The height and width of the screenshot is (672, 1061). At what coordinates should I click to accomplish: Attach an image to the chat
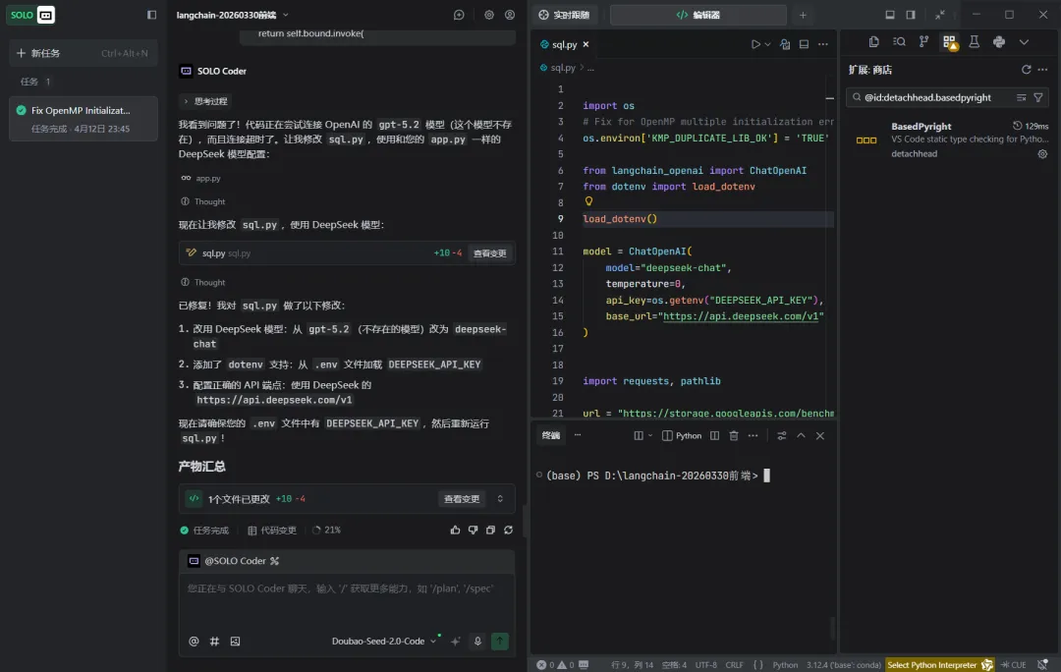[235, 641]
